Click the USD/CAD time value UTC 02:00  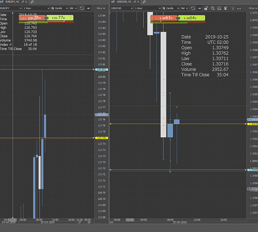coord(218,42)
